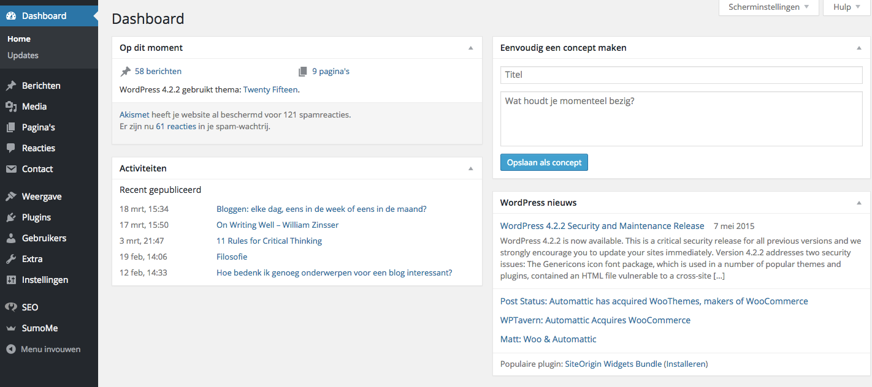872x387 pixels.
Task: Click the wrench icon beside Extra
Action: (11, 259)
